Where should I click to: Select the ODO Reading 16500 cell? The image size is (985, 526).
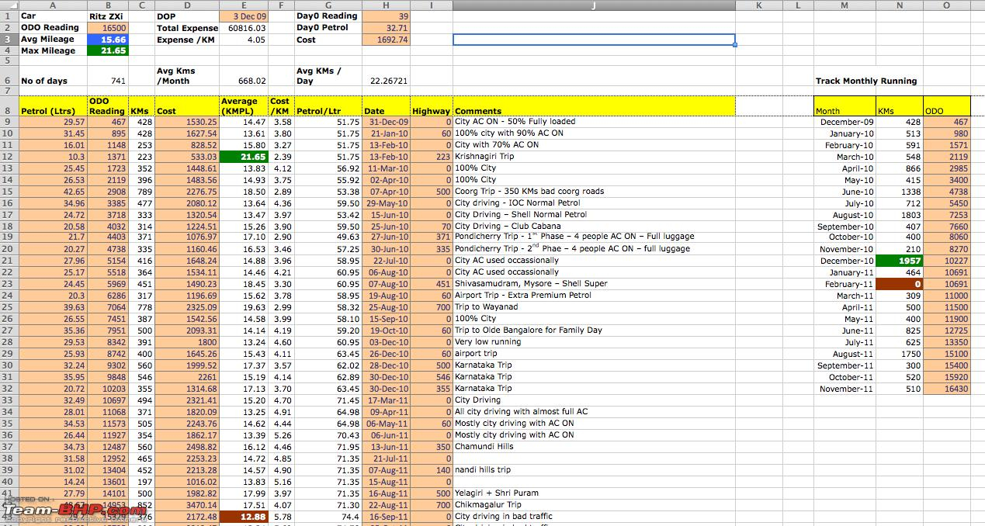(x=107, y=28)
